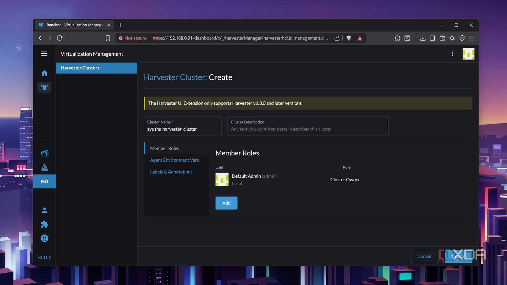The width and height of the screenshot is (507, 285).
Task: Open Brave VPN shield icon
Action: (462, 38)
